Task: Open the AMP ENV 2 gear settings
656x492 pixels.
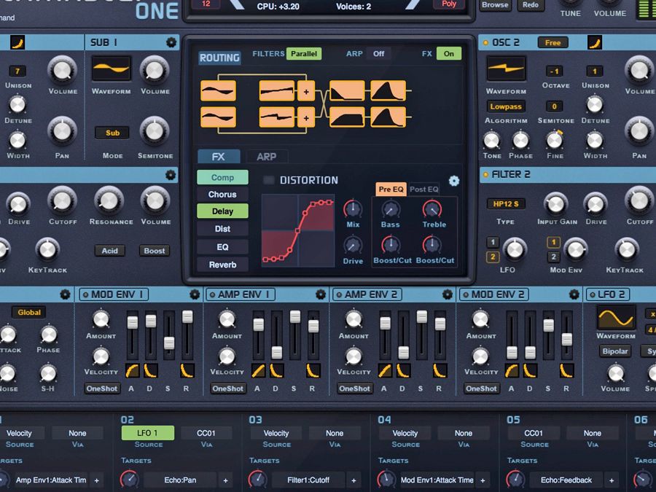Action: 448,294
